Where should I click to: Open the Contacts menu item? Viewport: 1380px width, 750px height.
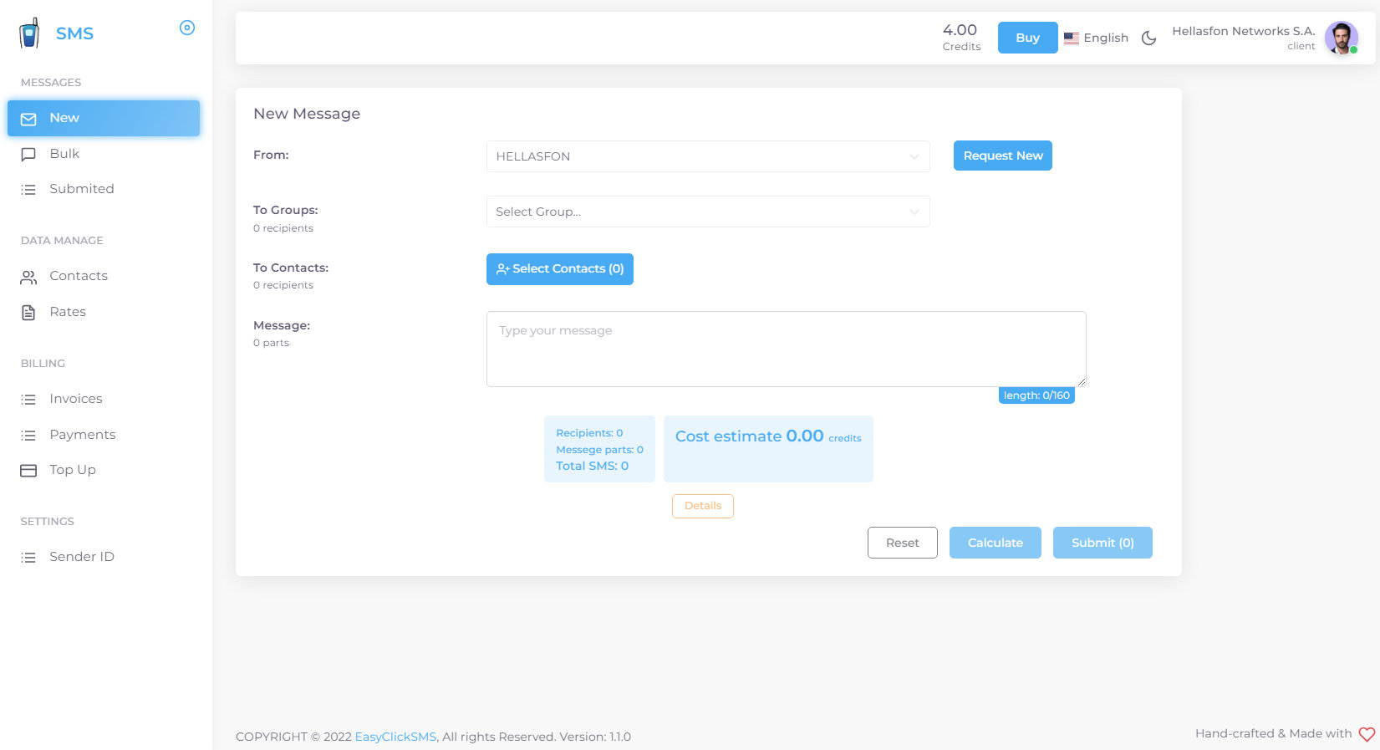(x=104, y=276)
